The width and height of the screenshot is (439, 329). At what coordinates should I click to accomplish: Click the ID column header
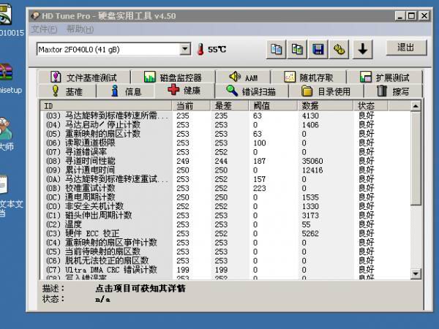click(106, 106)
